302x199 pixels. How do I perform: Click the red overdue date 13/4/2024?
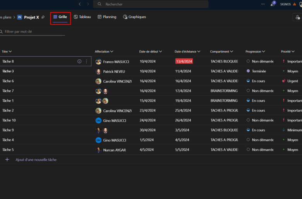pyautogui.click(x=184, y=61)
